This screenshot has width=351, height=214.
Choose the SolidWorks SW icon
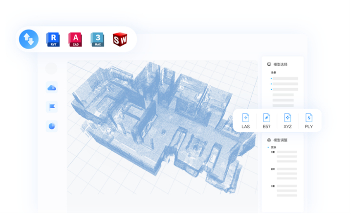(120, 40)
